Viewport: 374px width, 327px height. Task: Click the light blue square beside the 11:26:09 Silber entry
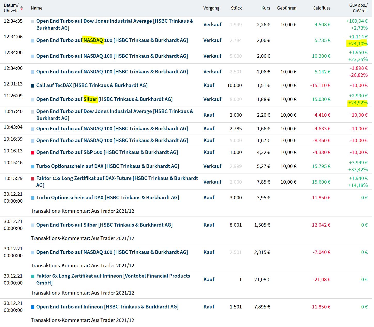click(x=33, y=100)
